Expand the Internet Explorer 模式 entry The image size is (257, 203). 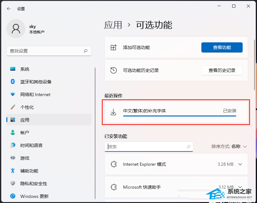pyautogui.click(x=240, y=164)
